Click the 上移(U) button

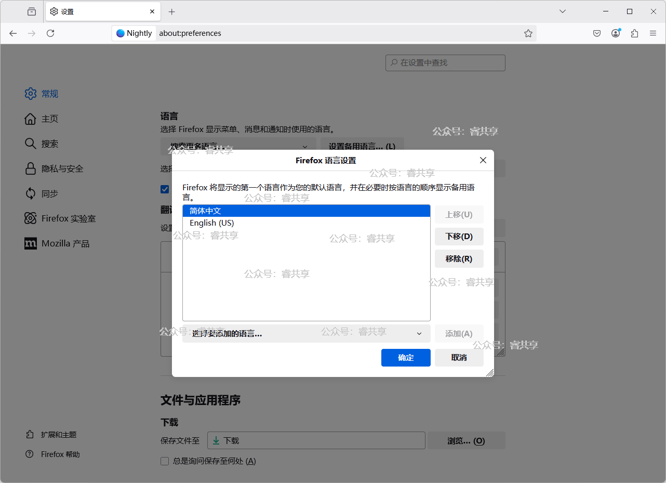point(459,215)
